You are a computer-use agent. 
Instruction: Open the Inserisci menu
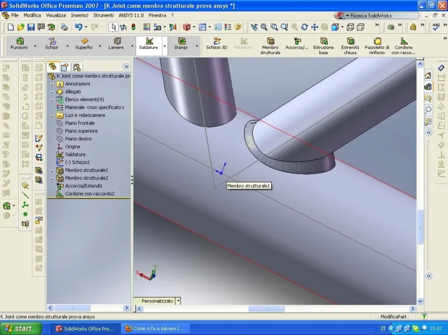pos(79,15)
